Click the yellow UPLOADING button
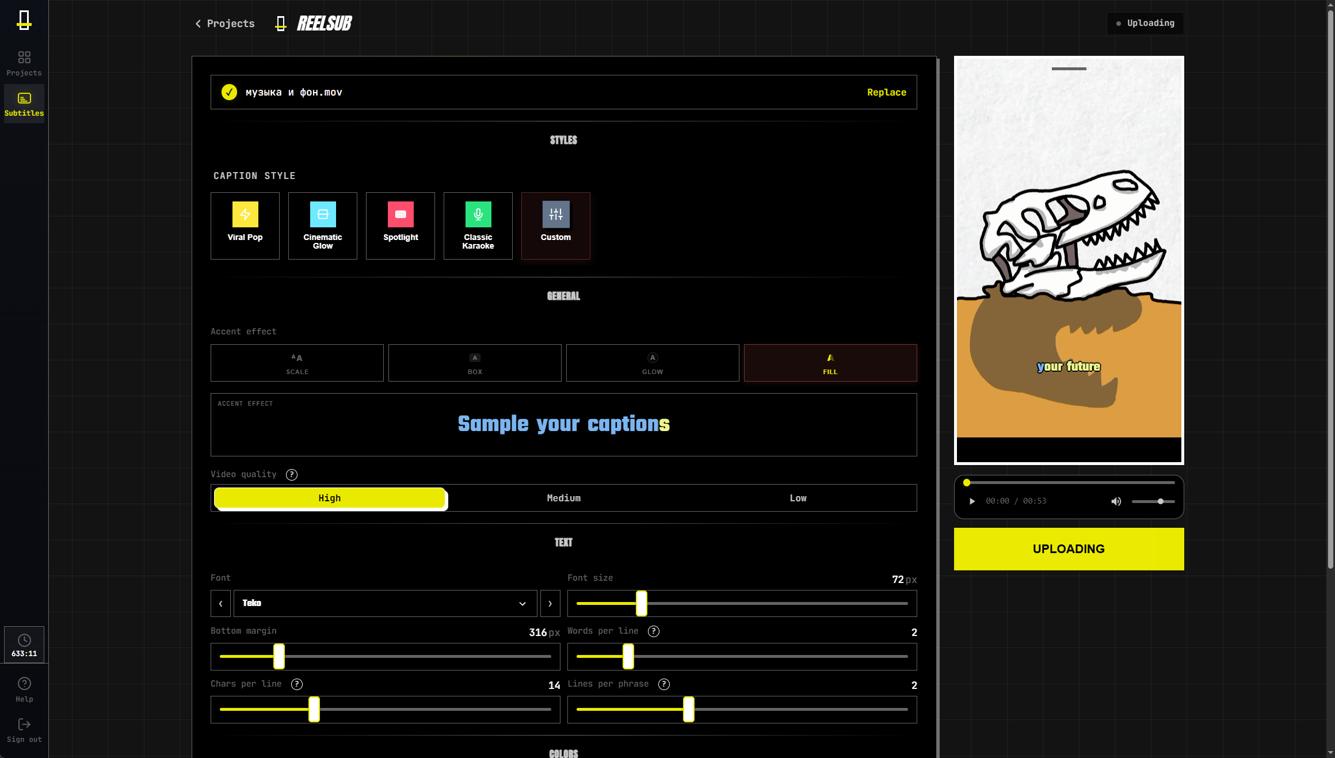 [1069, 549]
